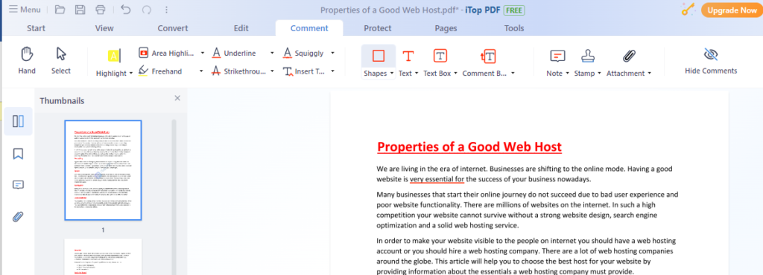The height and width of the screenshot is (275, 763).
Task: Expand the Strikethrough dropdown arrow
Action: tap(272, 71)
